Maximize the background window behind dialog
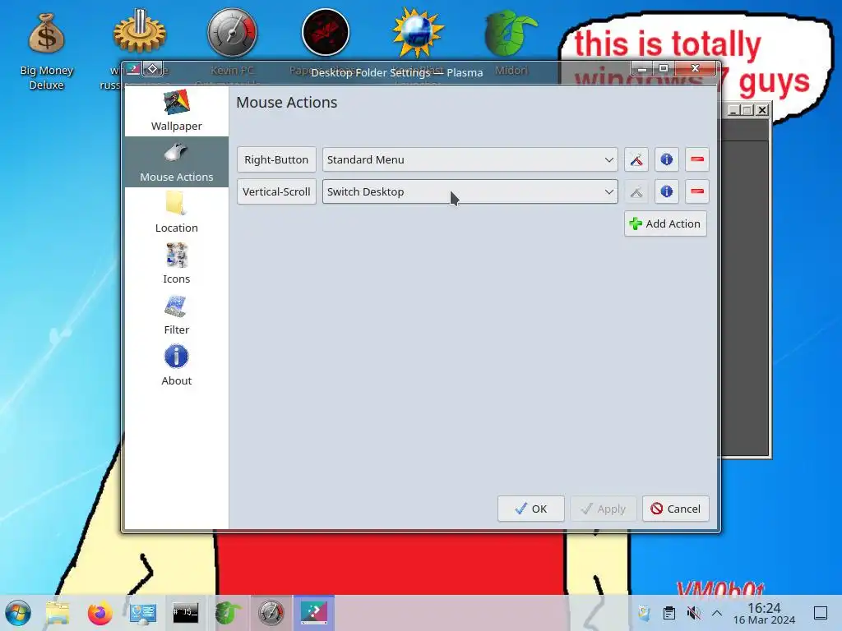Viewport: 842px width, 631px height. [747, 110]
